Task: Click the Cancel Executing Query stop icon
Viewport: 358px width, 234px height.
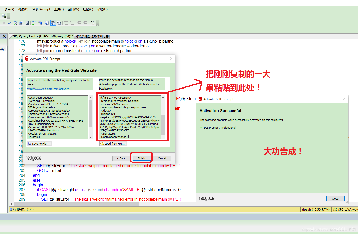Action: (x=4, y=23)
